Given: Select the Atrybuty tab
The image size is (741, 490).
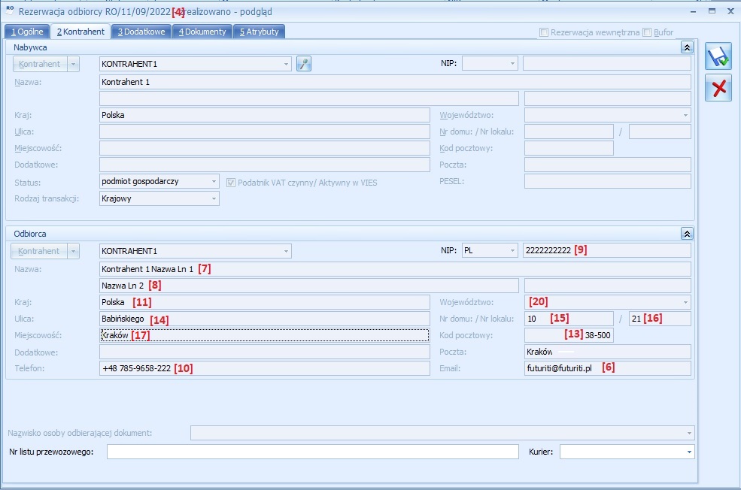Looking at the screenshot, I should click(259, 32).
